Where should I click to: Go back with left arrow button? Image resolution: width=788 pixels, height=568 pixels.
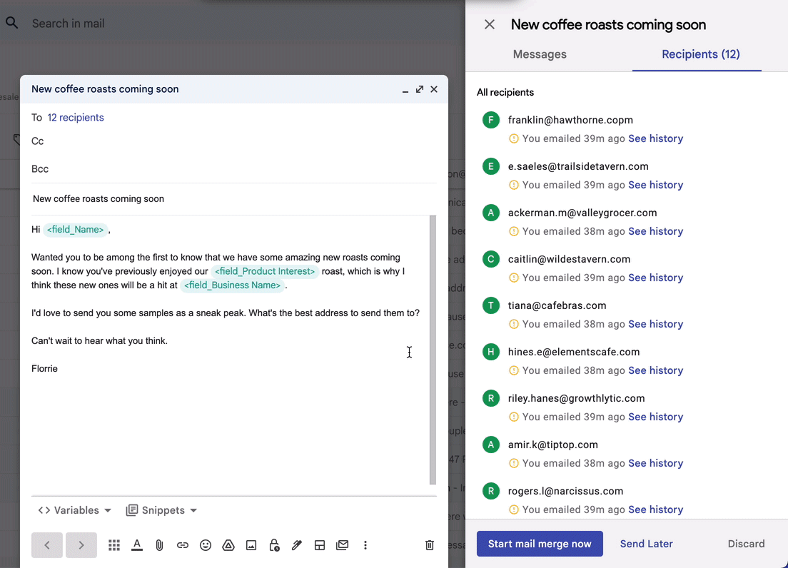(x=46, y=545)
